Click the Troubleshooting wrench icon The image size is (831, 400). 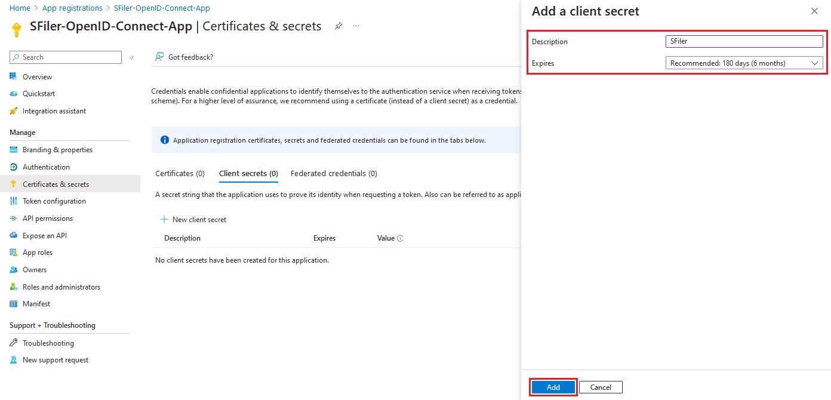point(13,343)
